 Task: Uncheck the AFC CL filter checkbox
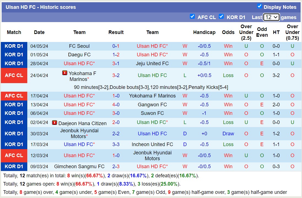coord(192,16)
